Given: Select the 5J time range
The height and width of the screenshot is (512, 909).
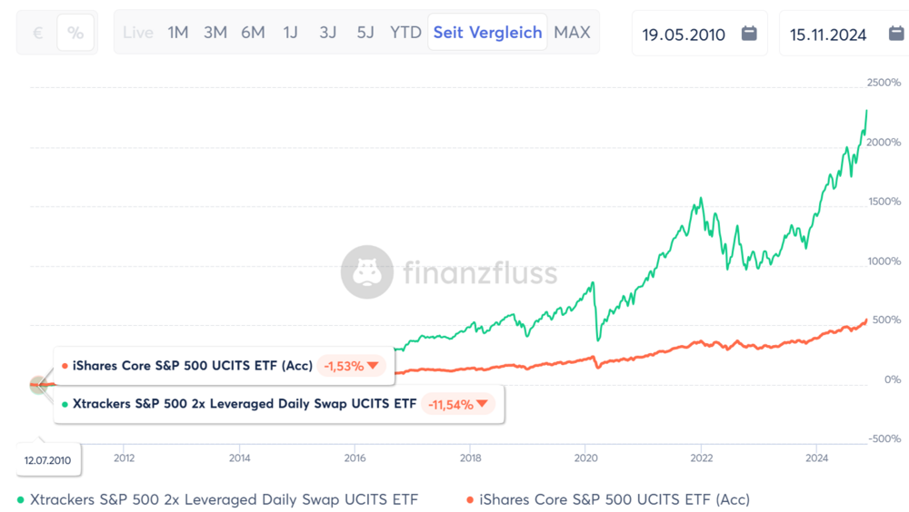Looking at the screenshot, I should pos(365,33).
